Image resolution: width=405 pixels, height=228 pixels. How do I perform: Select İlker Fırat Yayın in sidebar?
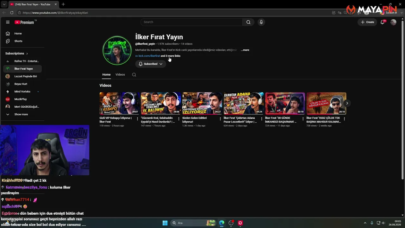[22, 69]
